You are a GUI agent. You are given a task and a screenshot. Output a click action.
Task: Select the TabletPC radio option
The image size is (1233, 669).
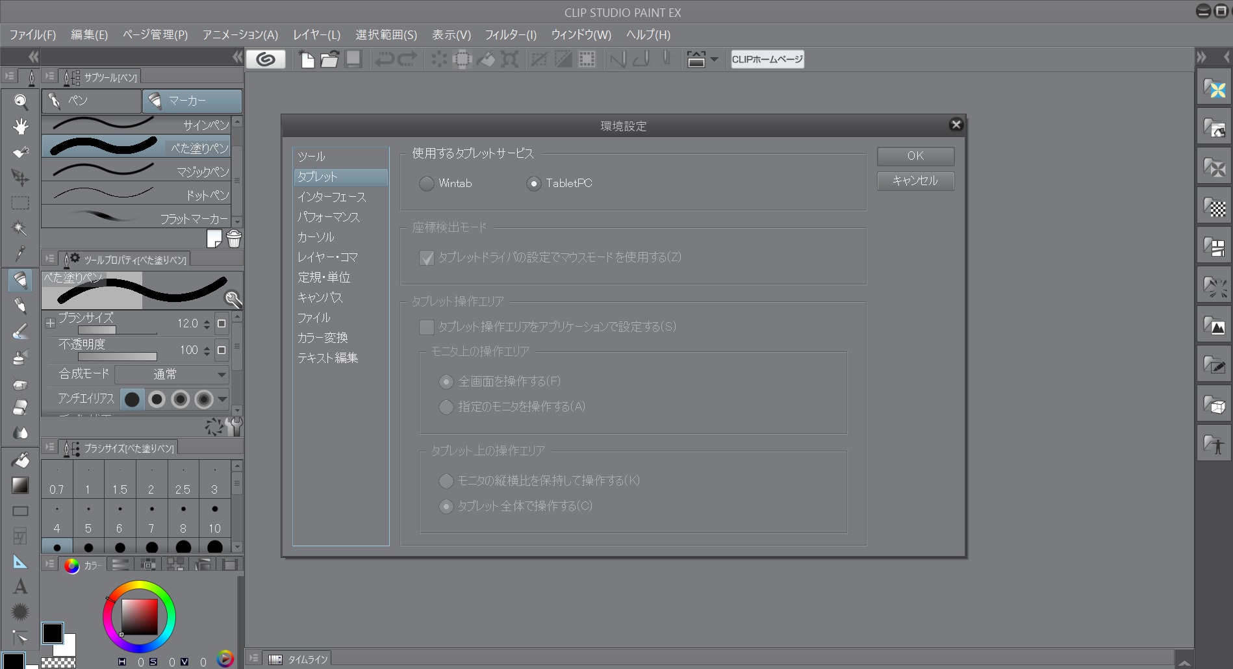[534, 184]
